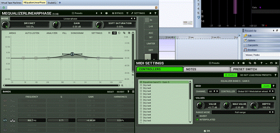The image size is (280, 133).
Task: Select previous MIDI Channel with left arrow
Action: pos(214,91)
